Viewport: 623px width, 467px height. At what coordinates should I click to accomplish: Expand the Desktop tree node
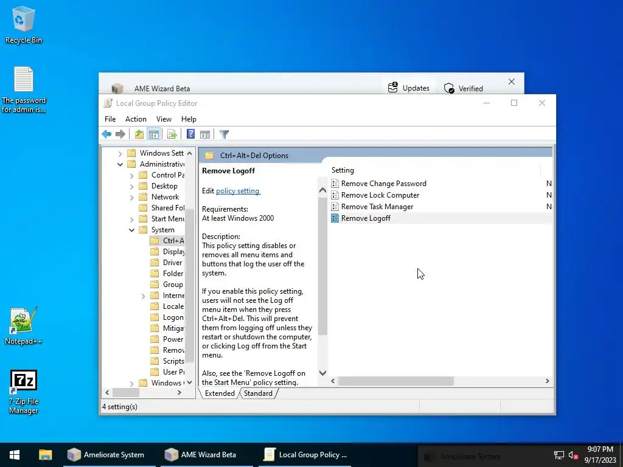(131, 186)
